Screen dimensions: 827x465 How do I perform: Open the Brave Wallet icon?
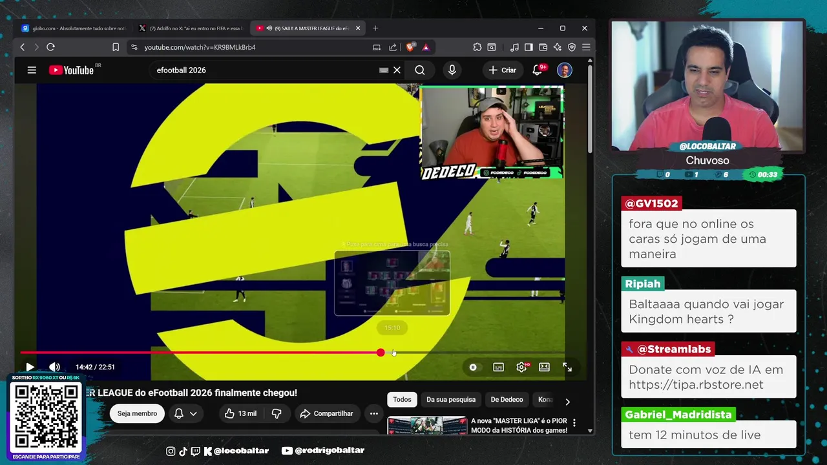543,47
